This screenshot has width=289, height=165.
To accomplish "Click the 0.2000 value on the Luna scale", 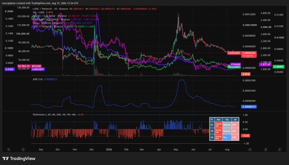I will point(9,11).
